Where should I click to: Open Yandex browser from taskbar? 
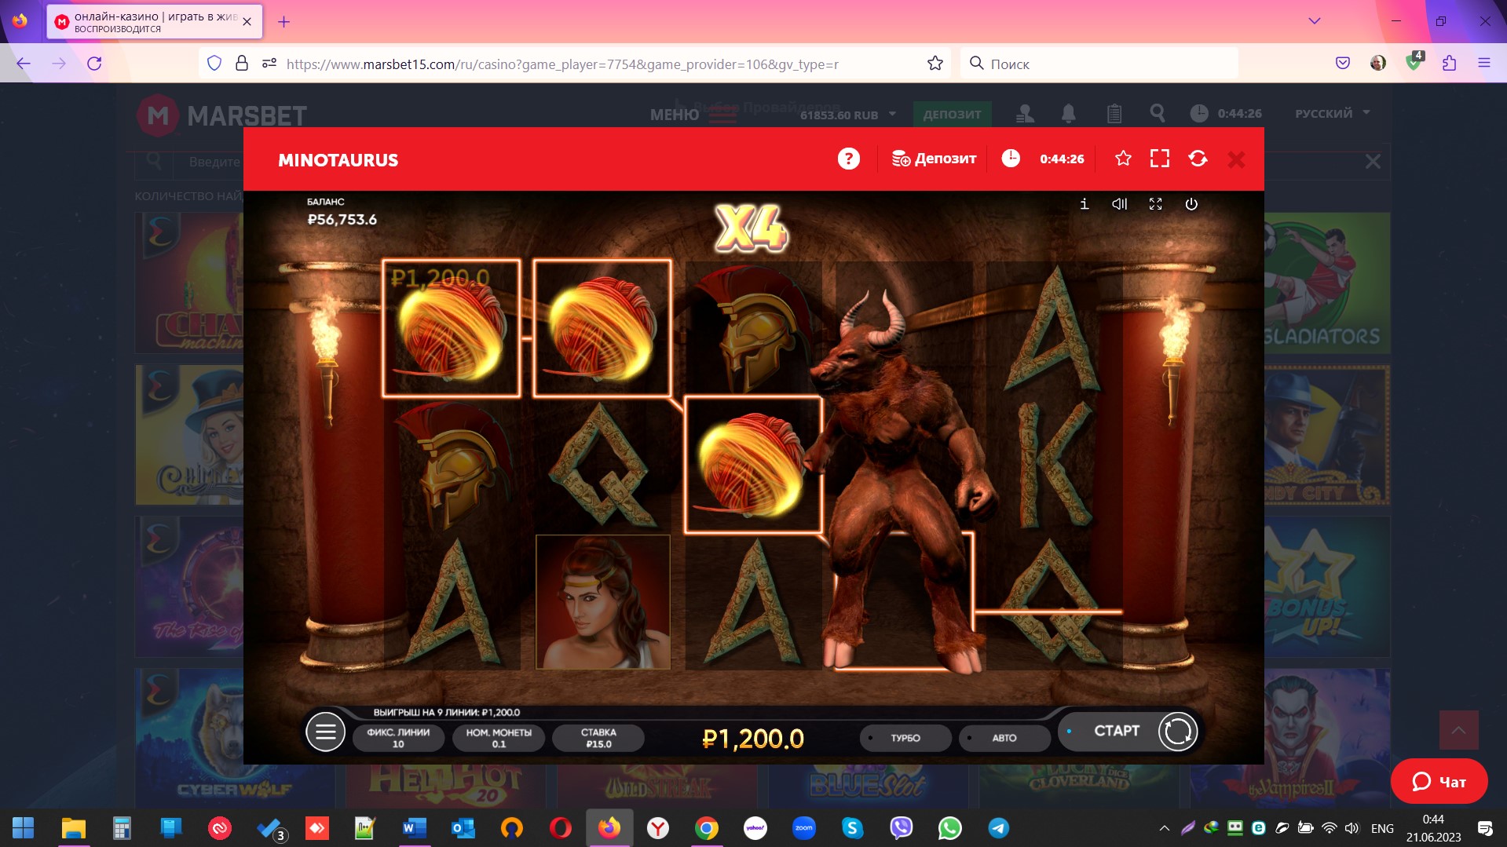tap(657, 828)
